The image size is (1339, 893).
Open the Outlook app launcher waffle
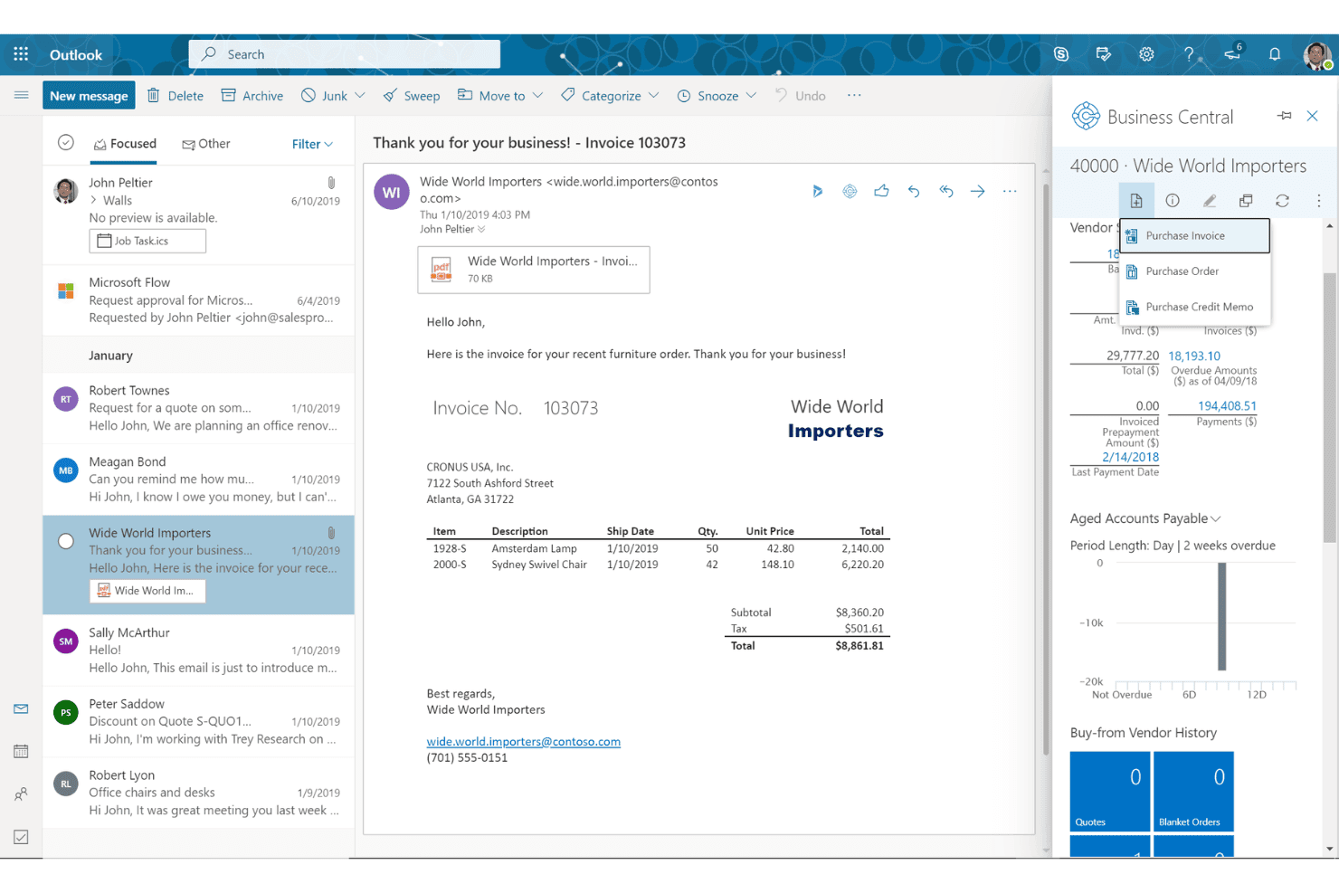click(21, 54)
